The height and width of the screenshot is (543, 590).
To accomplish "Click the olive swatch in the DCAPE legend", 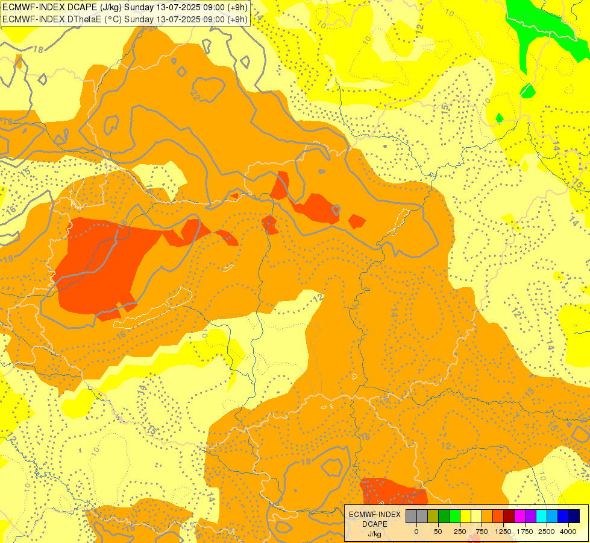I will click(x=433, y=516).
